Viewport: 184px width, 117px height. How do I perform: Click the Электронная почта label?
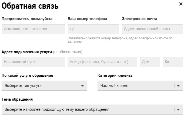tap(139, 19)
